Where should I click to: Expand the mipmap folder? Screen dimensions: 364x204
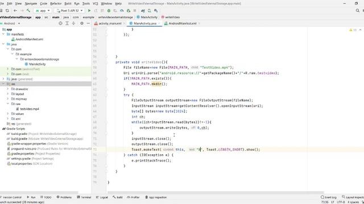[7, 99]
